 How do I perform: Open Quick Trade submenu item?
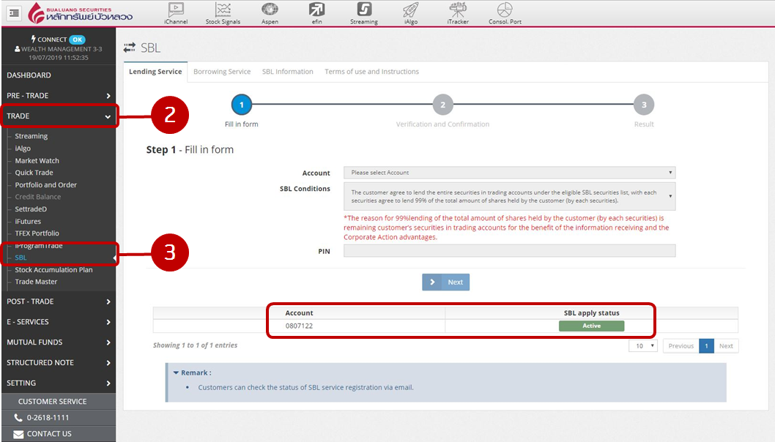pos(34,173)
